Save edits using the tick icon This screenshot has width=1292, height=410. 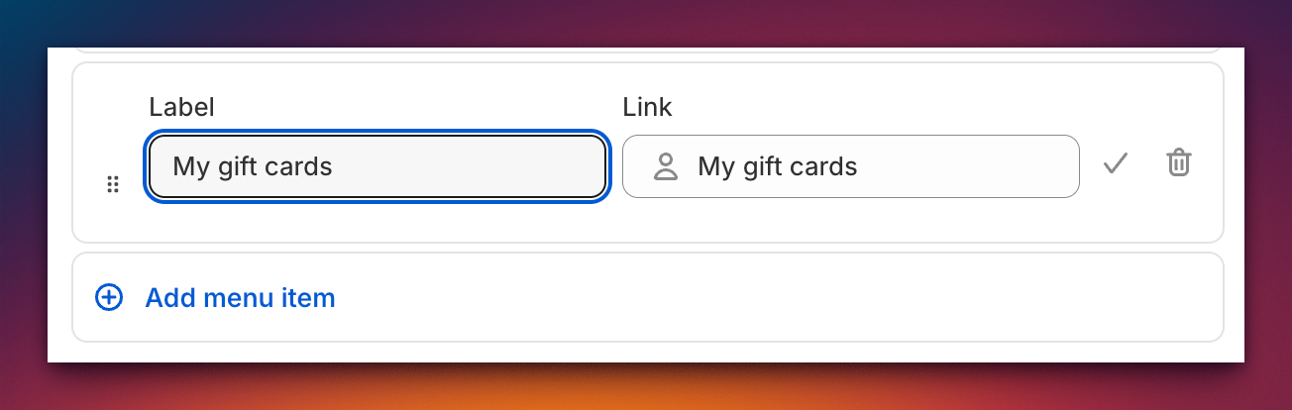point(1116,163)
